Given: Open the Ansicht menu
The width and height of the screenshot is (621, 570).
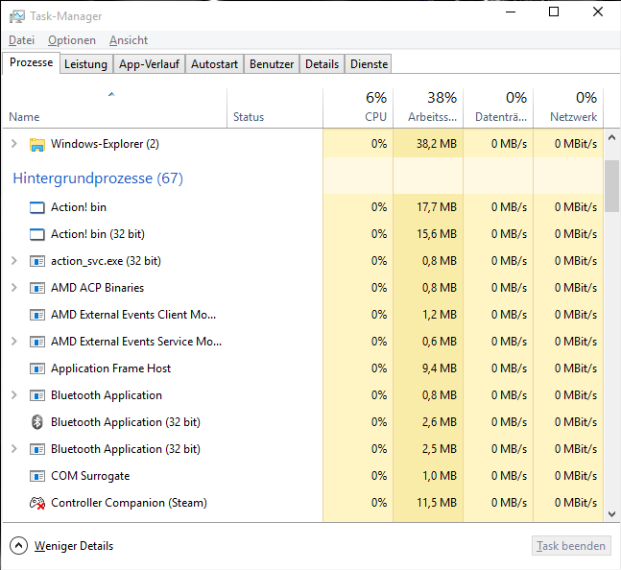Looking at the screenshot, I should (129, 40).
